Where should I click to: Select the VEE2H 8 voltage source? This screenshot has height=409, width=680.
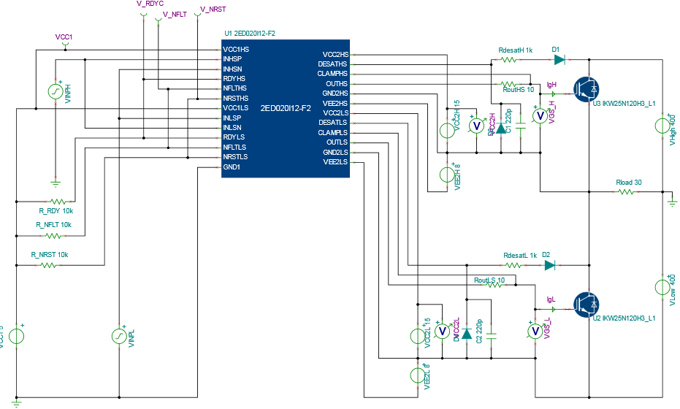(447, 175)
